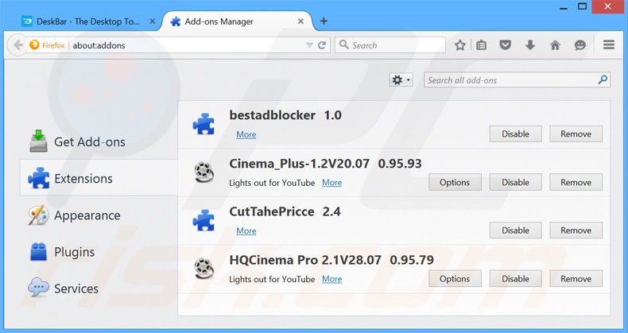Screen dimensions: 628x333
Task: Click More link for Cinema_Plus
Action: [332, 183]
